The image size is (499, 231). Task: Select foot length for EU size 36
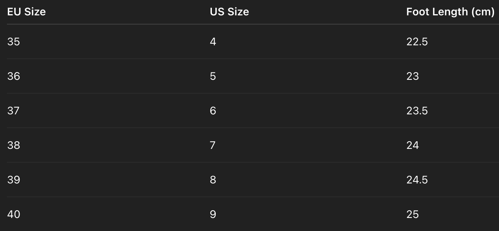413,76
